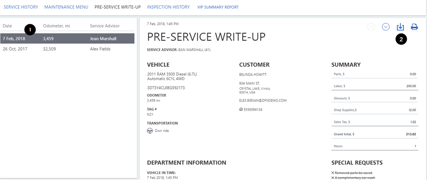
Task: Open VIP Summary Report tab
Action: click(218, 7)
